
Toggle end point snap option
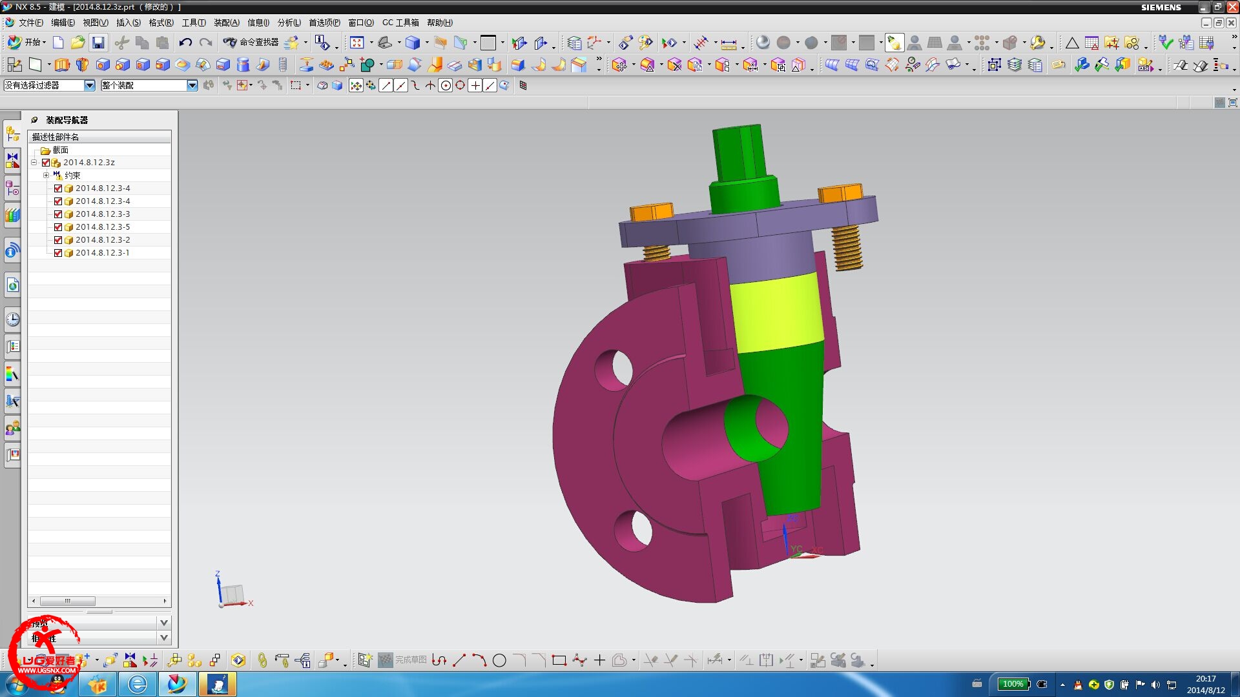[x=386, y=85]
